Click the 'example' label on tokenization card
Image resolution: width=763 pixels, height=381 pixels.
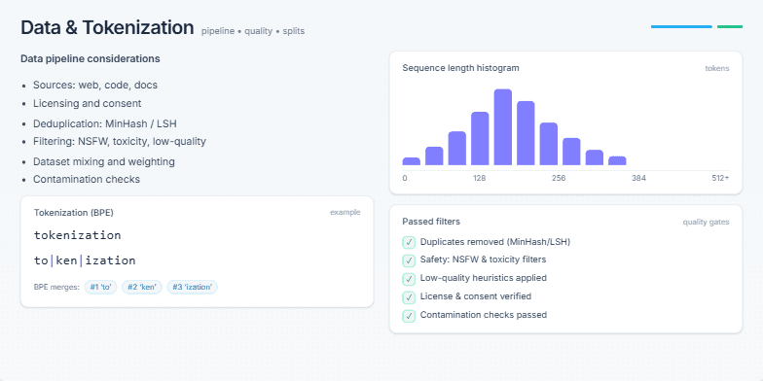pyautogui.click(x=345, y=212)
